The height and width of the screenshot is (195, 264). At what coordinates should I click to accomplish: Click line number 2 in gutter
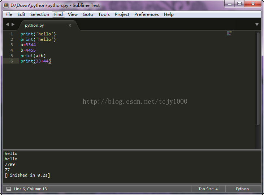click(x=12, y=39)
